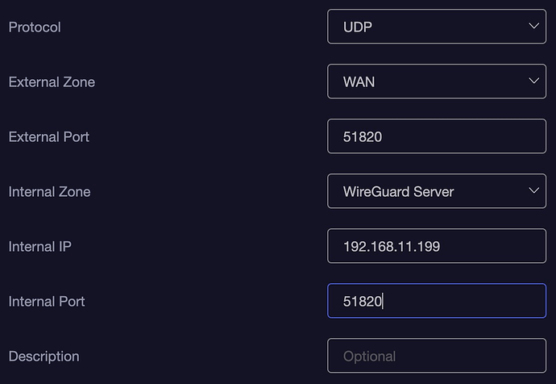This screenshot has width=556, height=384.
Task: Focus the Internal Port input field
Action: [x=436, y=301]
